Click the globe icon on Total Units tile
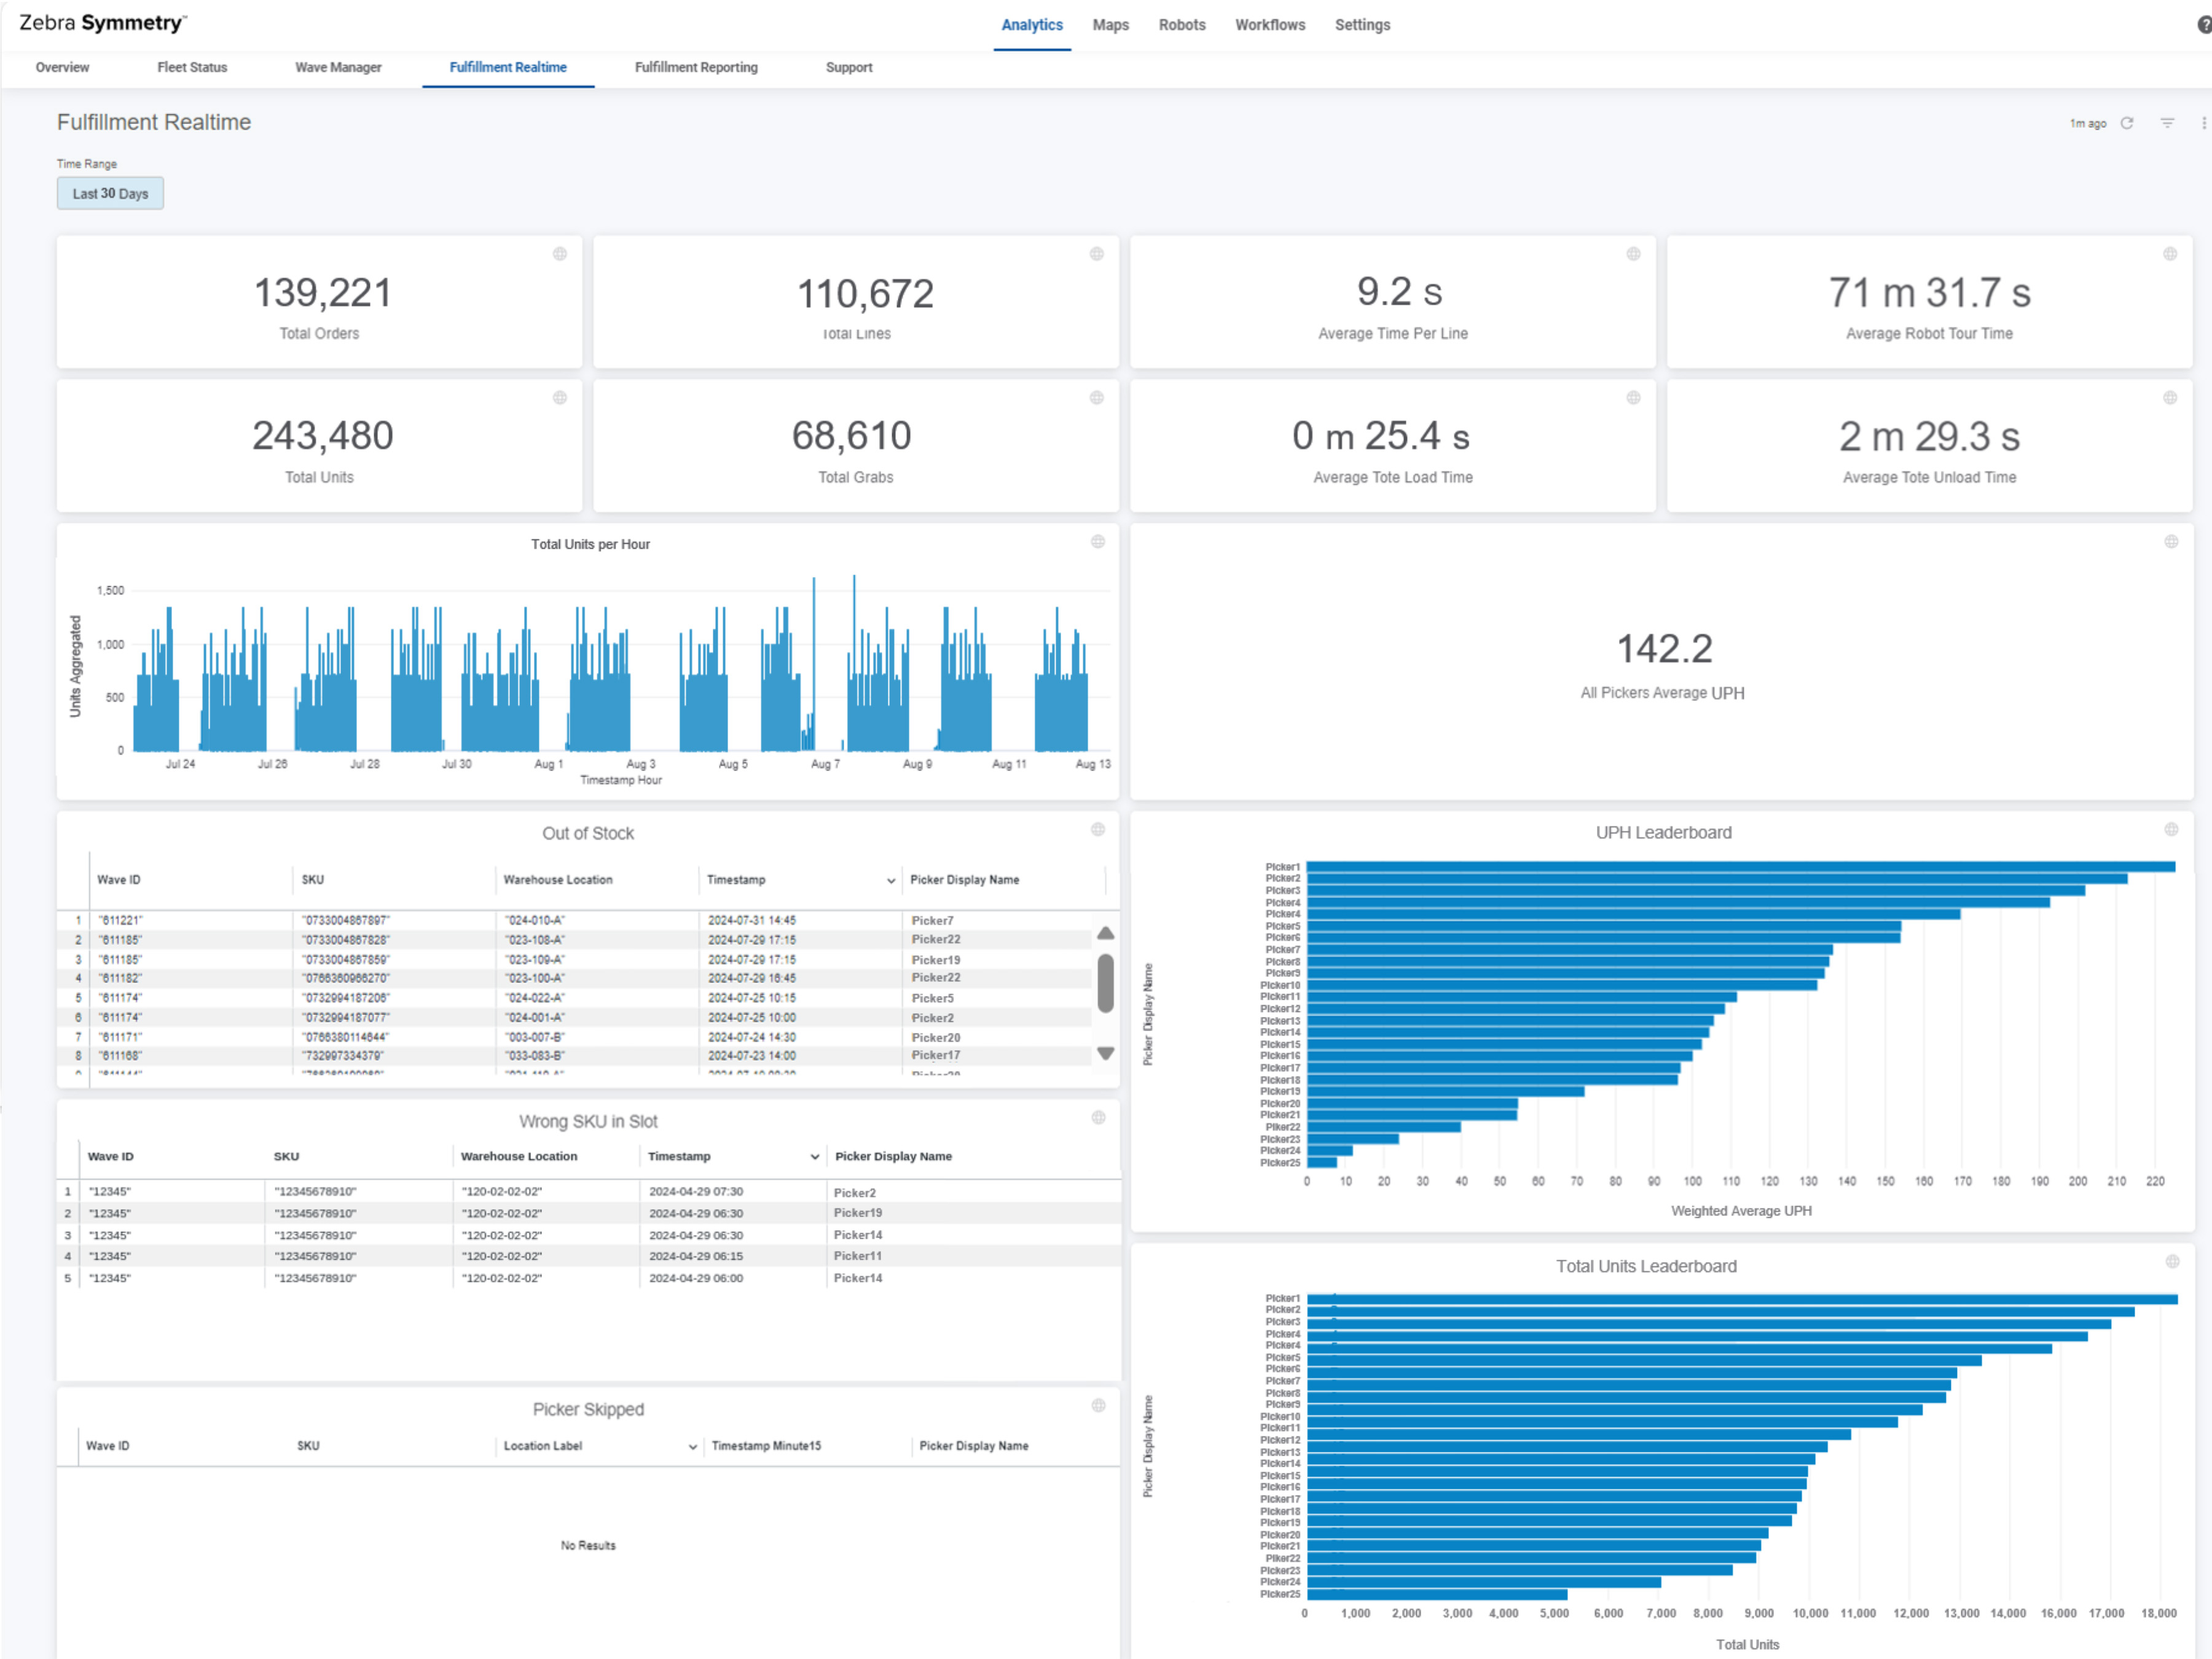 [560, 398]
